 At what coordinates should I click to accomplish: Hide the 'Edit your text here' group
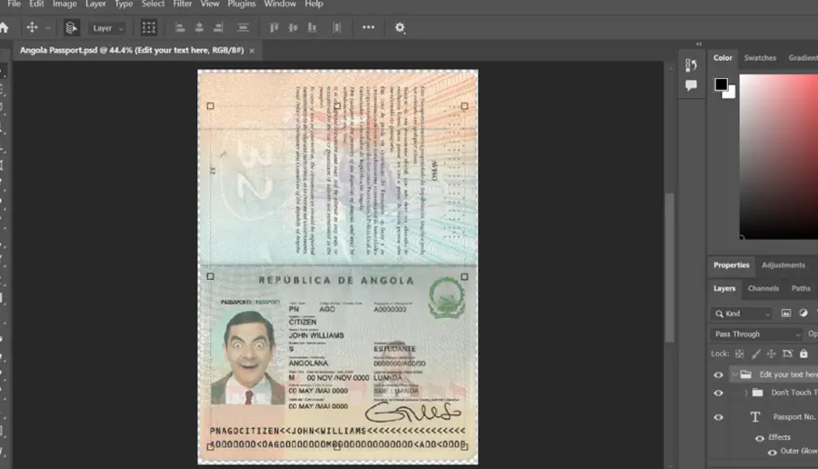click(718, 374)
